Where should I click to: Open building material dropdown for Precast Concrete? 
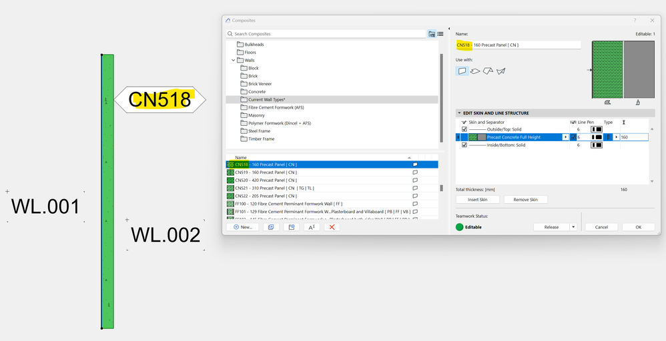565,137
